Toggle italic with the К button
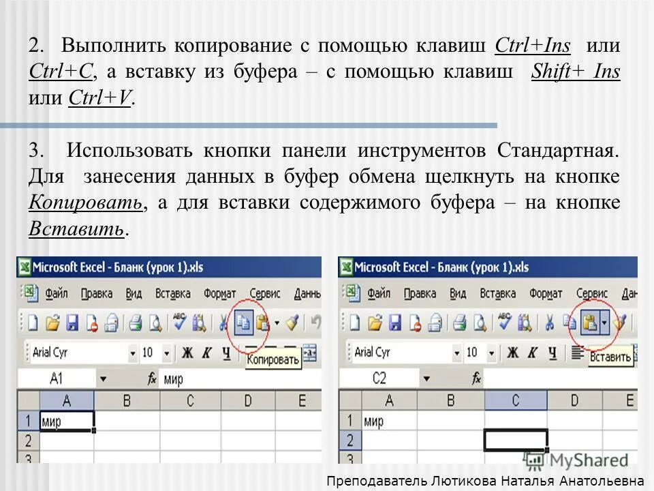654x491 pixels. (206, 351)
